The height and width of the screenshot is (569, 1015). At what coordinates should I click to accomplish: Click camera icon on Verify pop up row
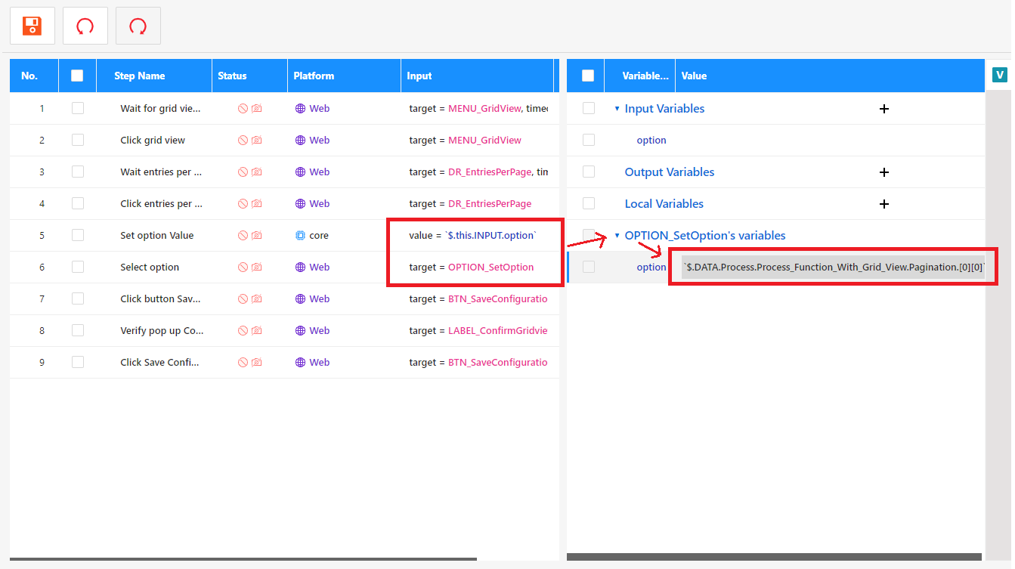(x=256, y=331)
